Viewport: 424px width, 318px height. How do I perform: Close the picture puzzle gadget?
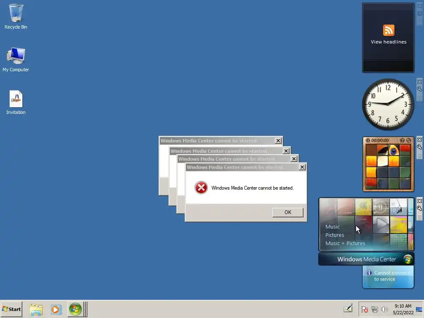pyautogui.click(x=419, y=140)
